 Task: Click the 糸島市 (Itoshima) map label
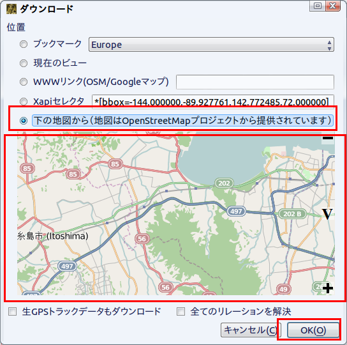pos(53,236)
